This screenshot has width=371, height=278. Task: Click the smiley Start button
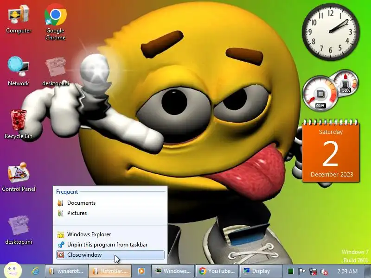click(13, 271)
